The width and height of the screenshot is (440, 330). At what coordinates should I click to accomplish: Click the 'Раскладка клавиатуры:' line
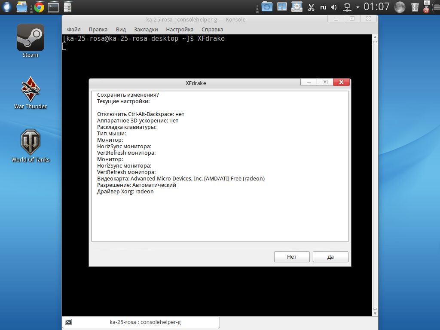(x=127, y=127)
